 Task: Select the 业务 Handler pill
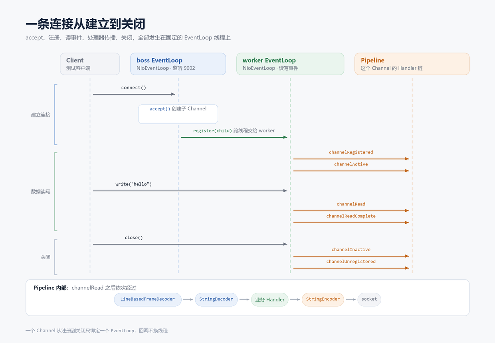coord(269,300)
